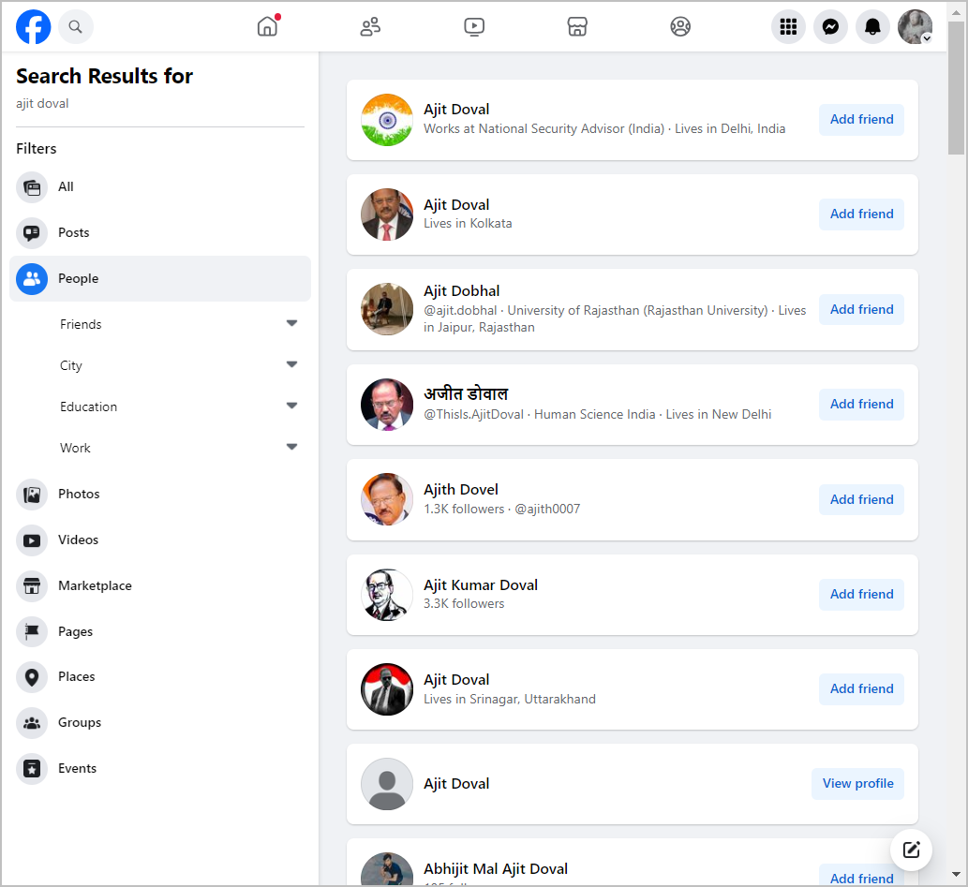Image resolution: width=968 pixels, height=887 pixels.
Task: Select the Pages flag icon
Action: click(32, 631)
